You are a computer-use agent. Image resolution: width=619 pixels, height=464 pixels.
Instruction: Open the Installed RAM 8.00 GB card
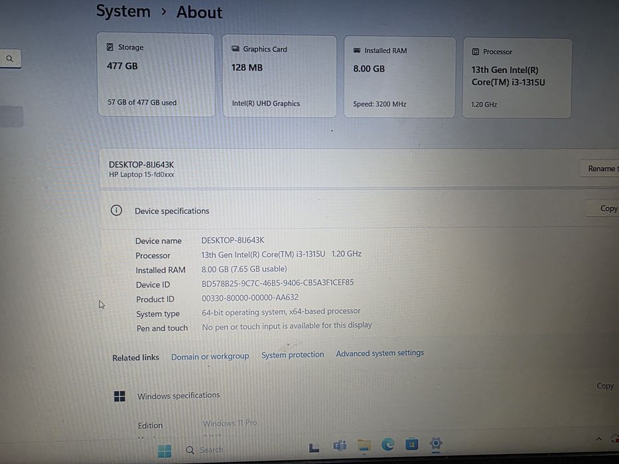click(399, 78)
